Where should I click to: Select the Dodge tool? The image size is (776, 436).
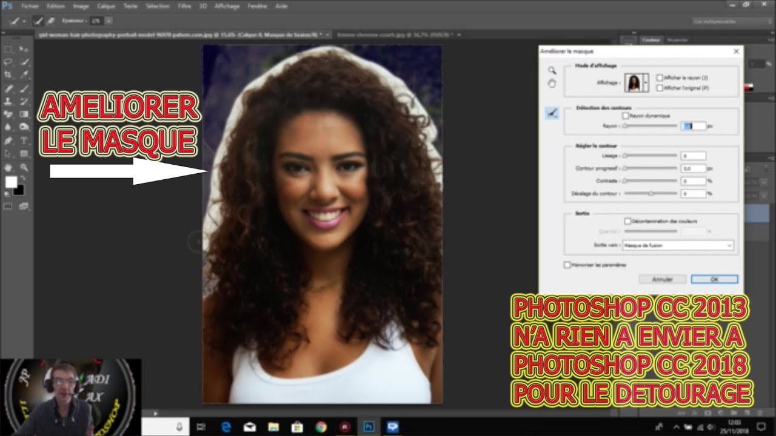pos(24,127)
